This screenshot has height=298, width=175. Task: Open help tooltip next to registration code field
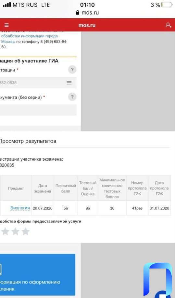click(72, 70)
